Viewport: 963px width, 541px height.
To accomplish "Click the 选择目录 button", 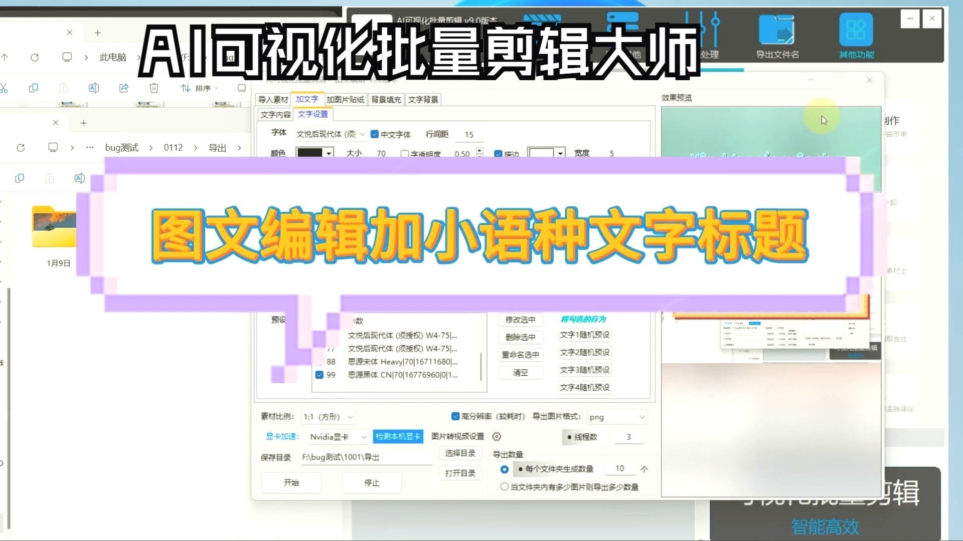I will point(460,453).
